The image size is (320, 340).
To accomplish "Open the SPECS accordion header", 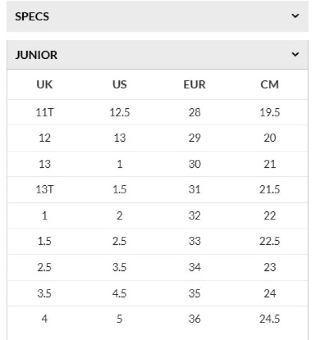I will point(157,16).
